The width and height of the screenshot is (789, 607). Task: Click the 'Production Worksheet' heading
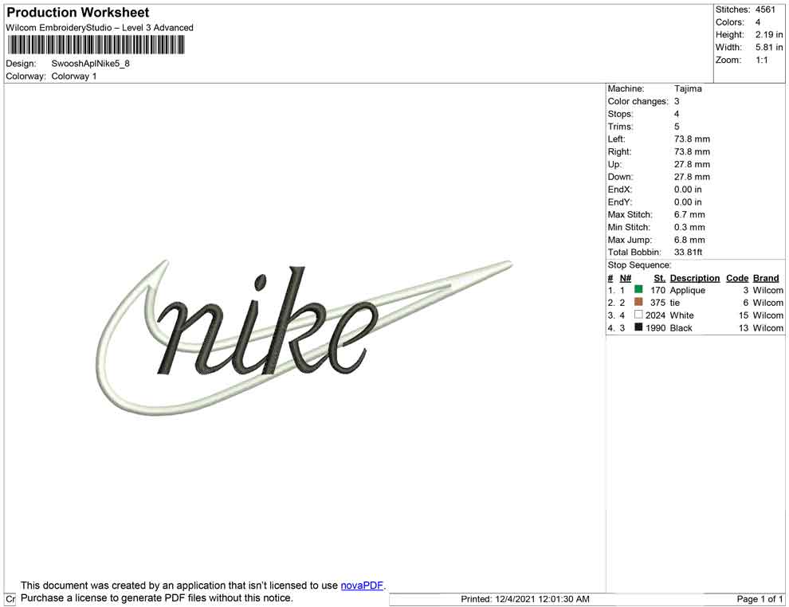[x=78, y=13]
